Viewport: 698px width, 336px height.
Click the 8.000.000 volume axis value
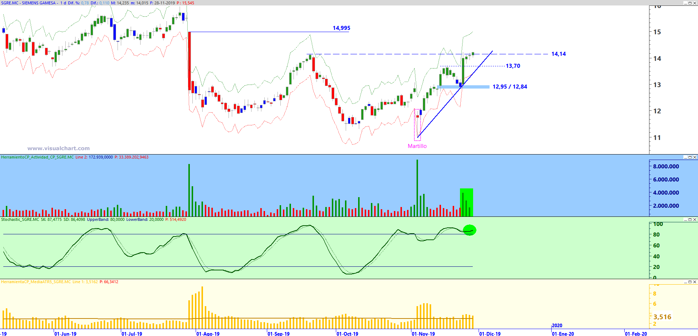(x=666, y=167)
